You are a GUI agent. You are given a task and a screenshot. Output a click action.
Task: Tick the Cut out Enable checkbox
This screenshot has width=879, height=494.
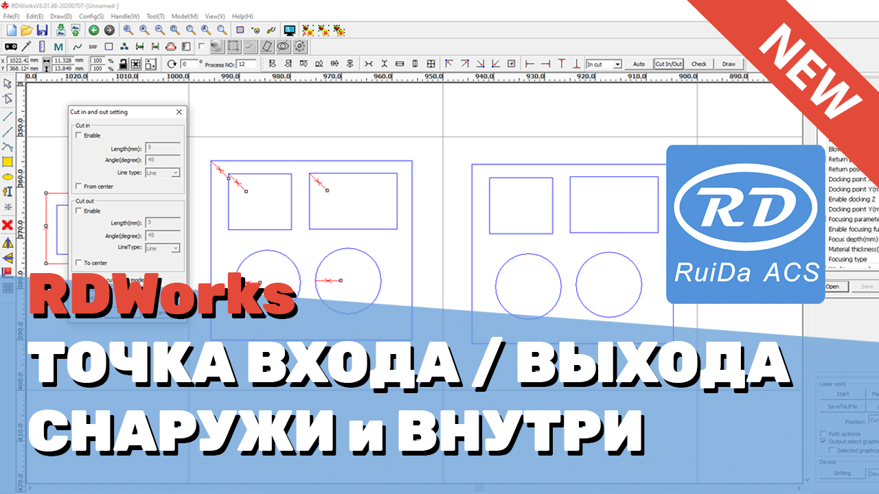pos(78,211)
